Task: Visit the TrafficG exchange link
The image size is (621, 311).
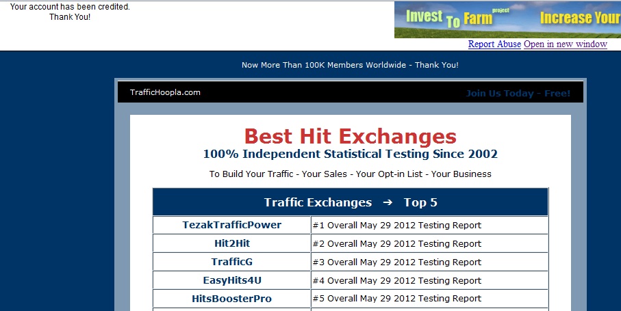Action: click(x=231, y=262)
